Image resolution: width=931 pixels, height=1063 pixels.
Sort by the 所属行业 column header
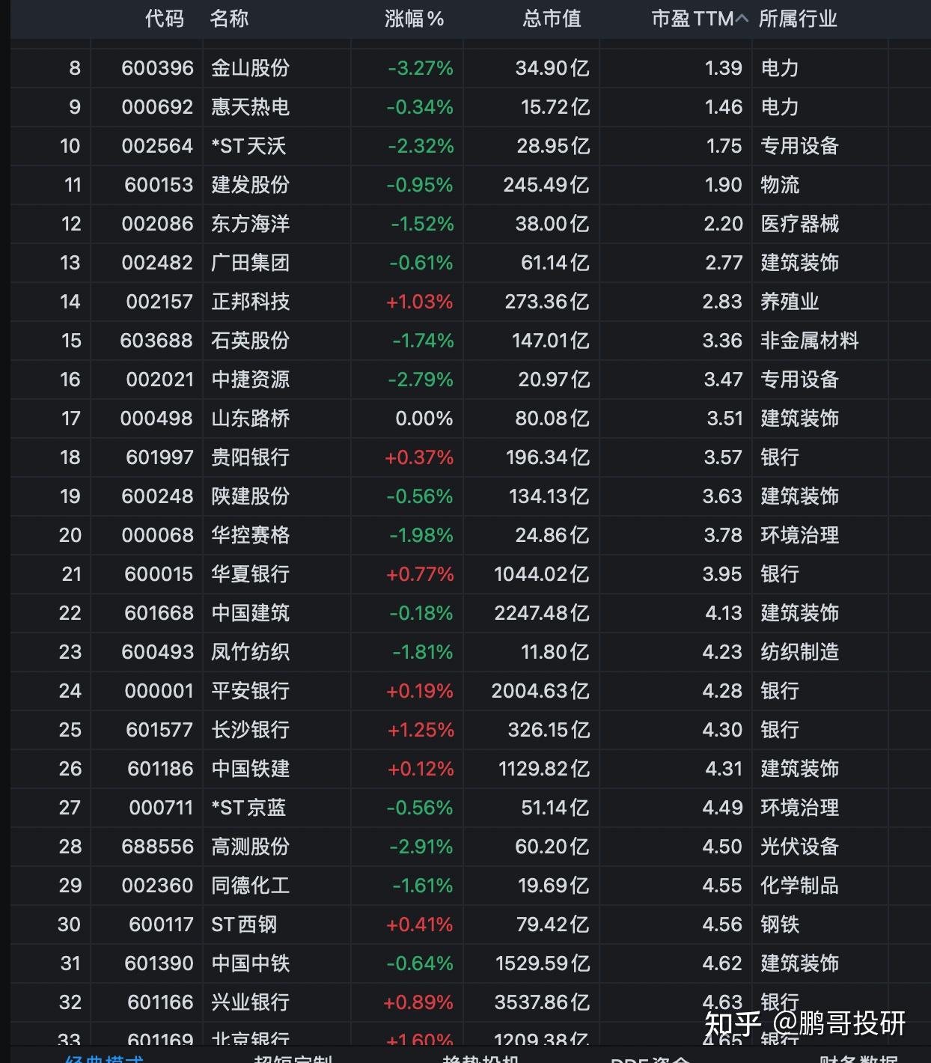pyautogui.click(x=798, y=19)
